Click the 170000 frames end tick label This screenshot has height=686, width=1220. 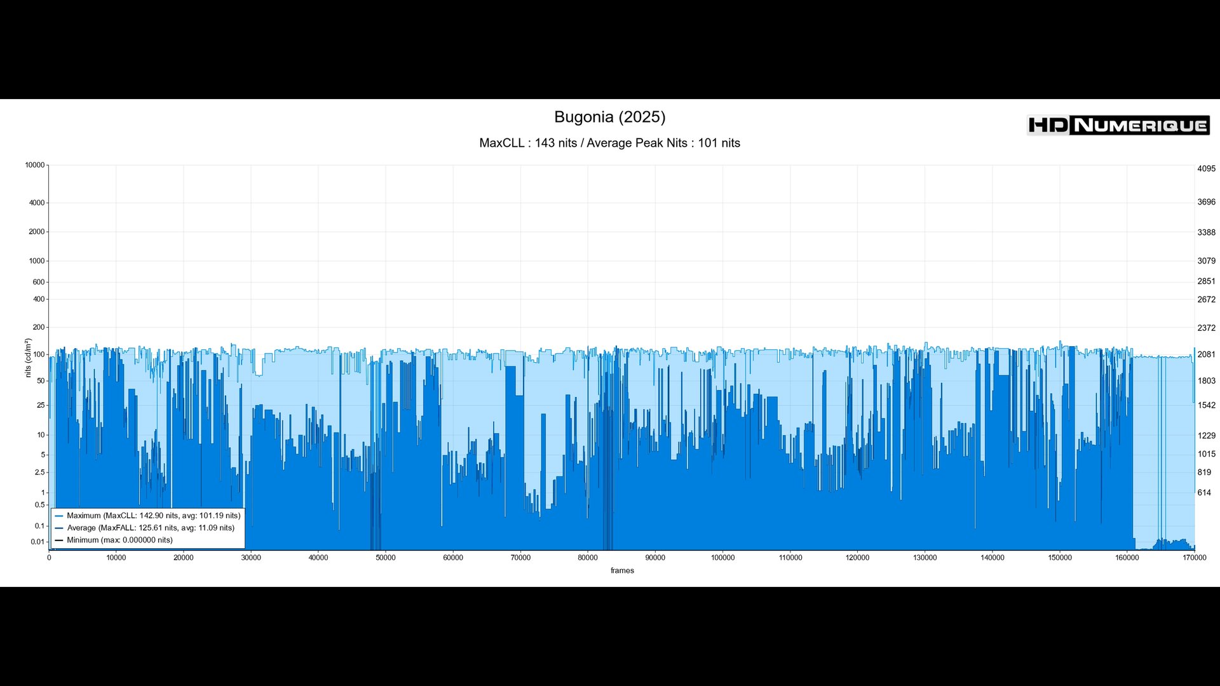click(x=1194, y=558)
